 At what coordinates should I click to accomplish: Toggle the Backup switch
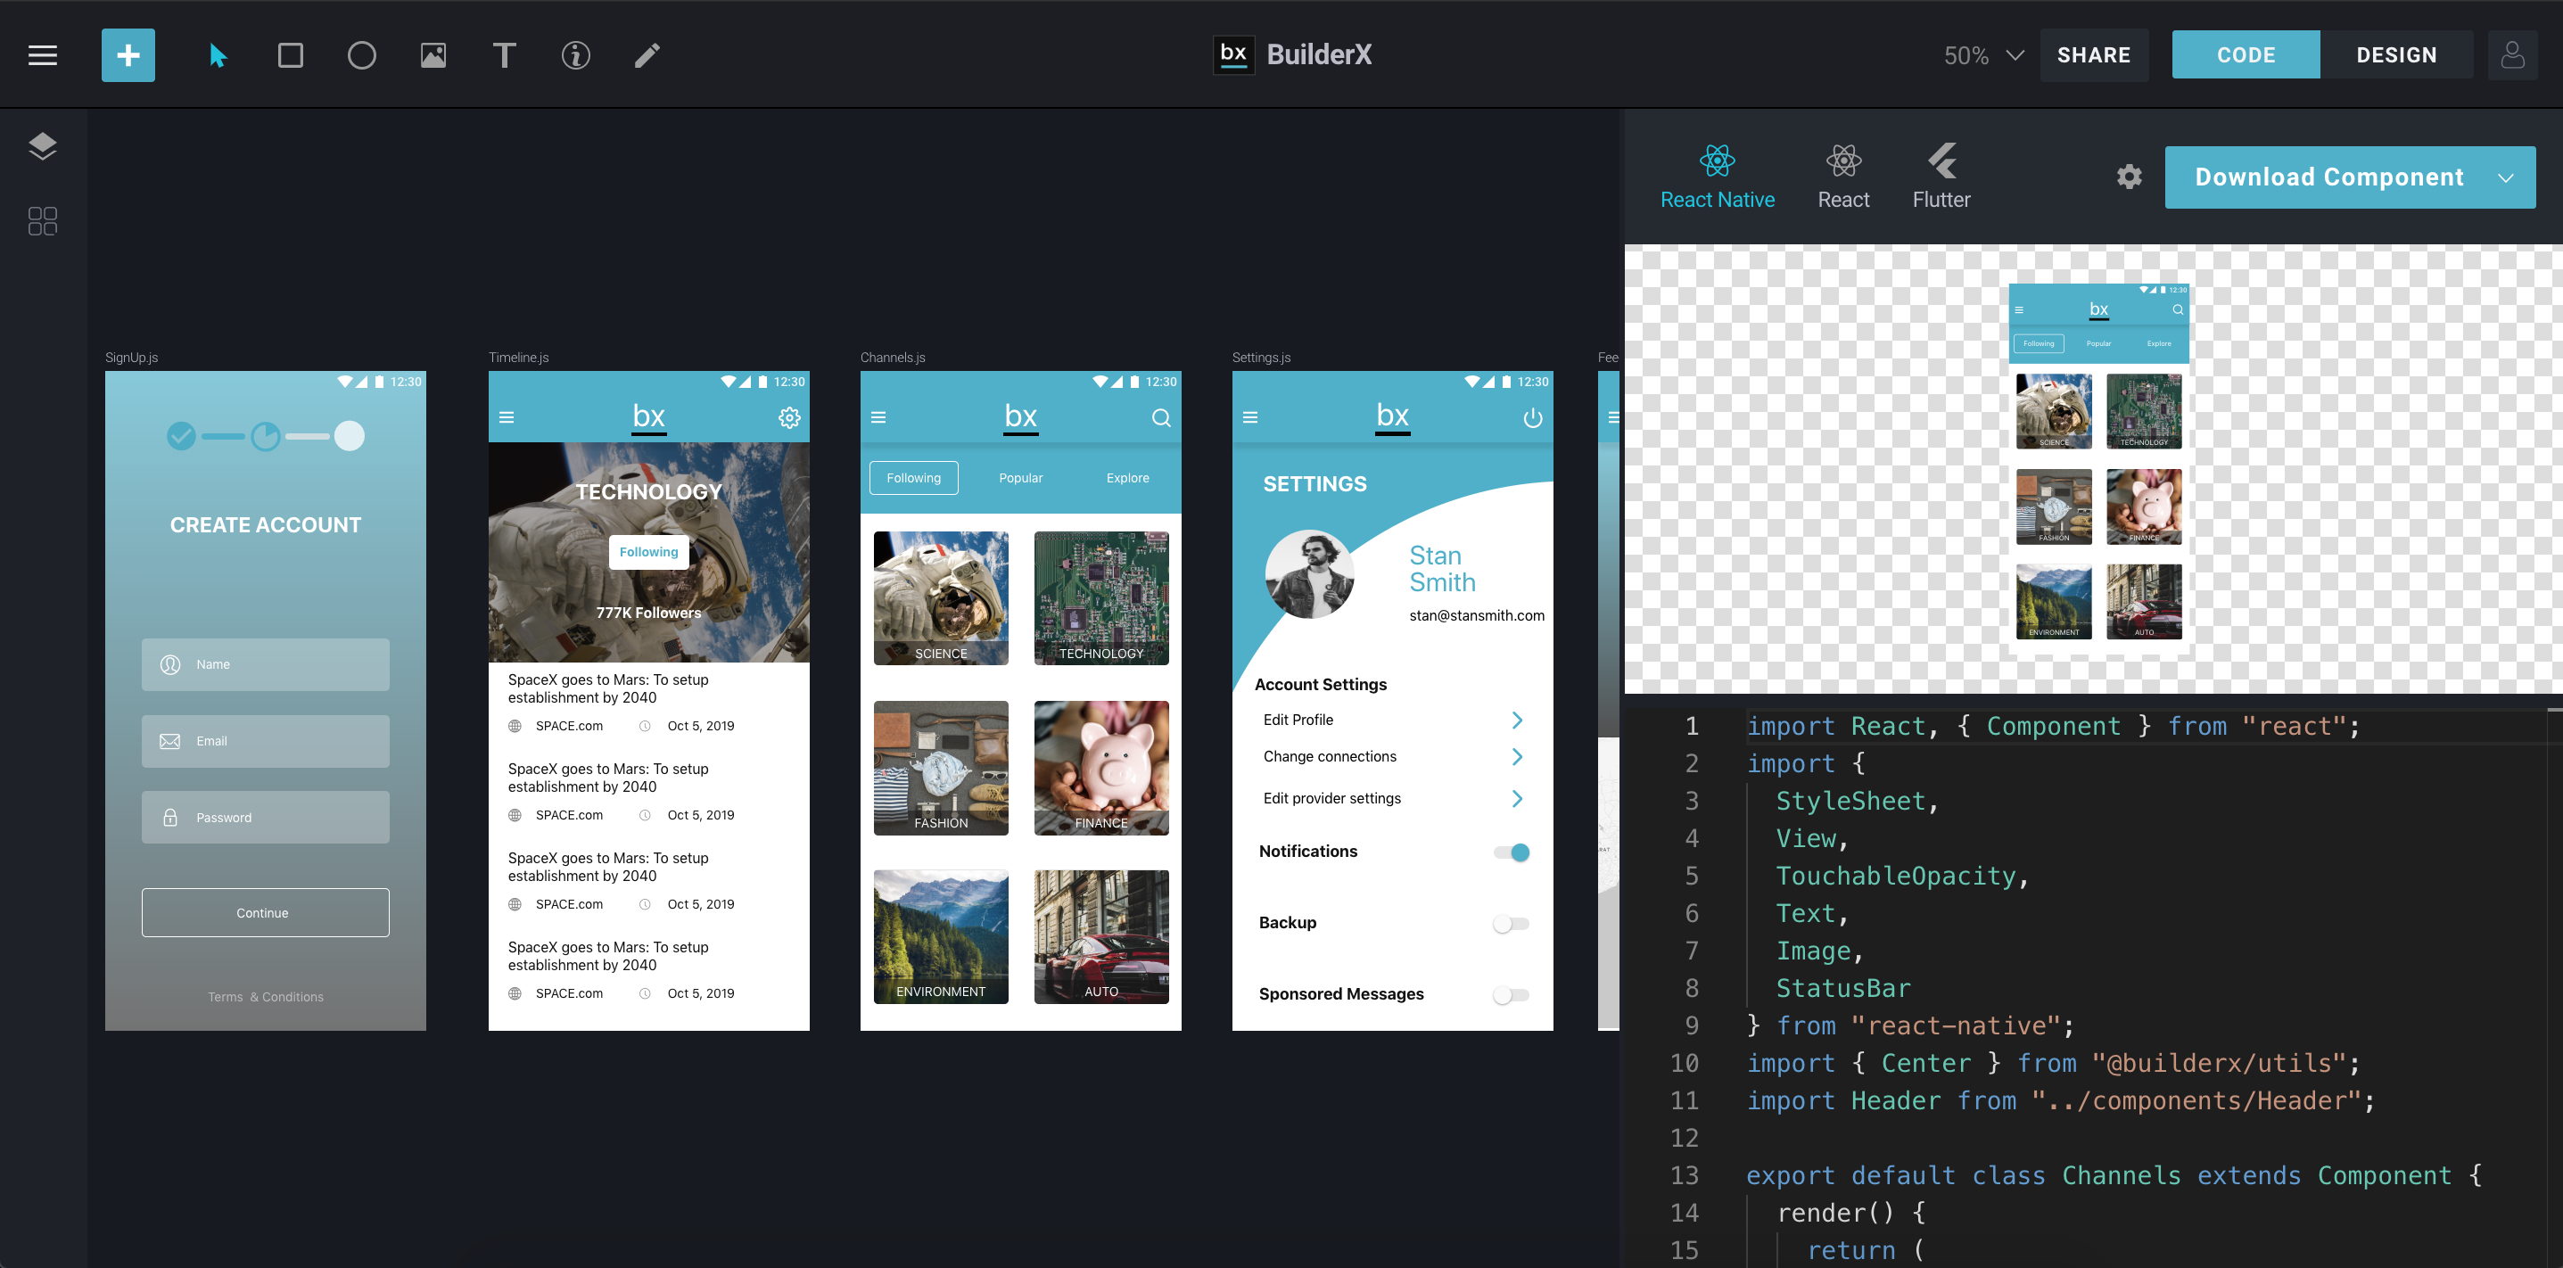click(1512, 924)
